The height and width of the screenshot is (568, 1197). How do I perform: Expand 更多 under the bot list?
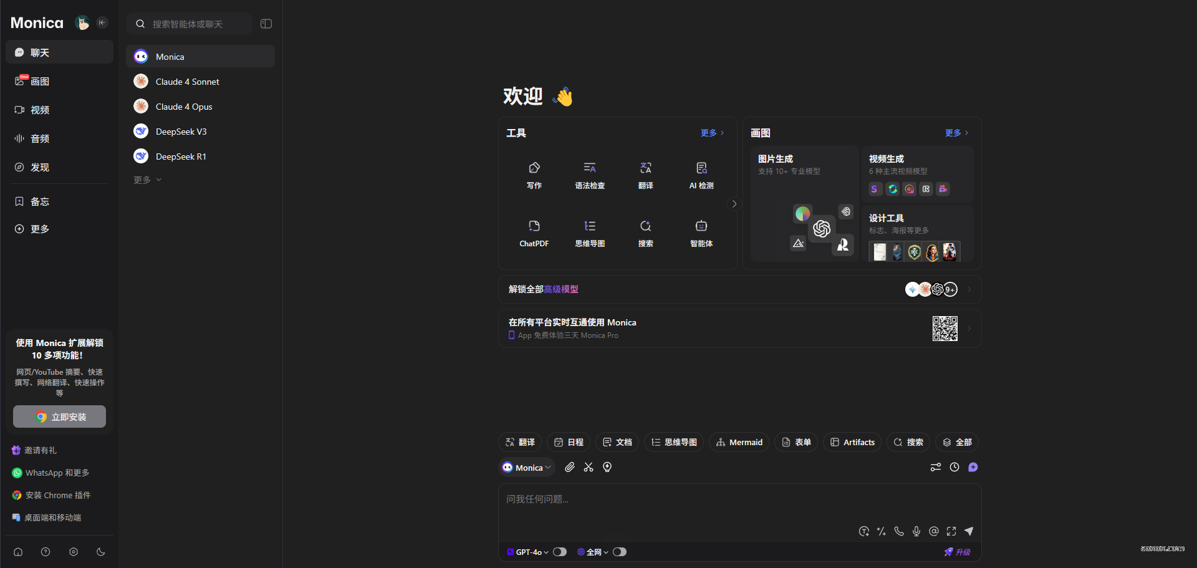pyautogui.click(x=147, y=180)
